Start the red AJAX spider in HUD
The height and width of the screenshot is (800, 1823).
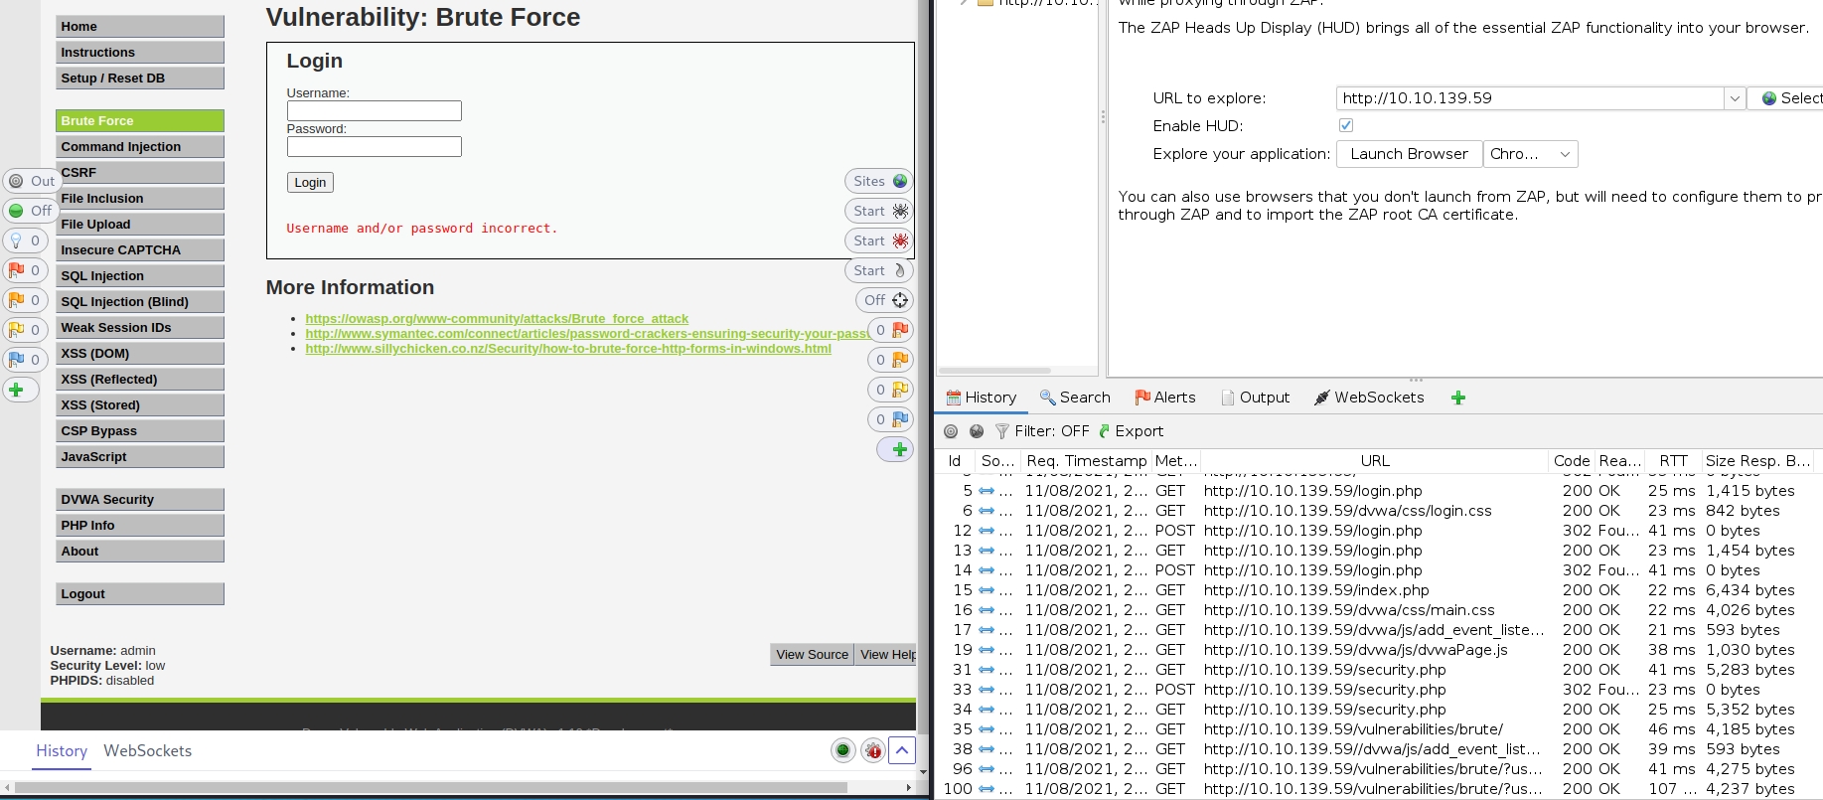pyautogui.click(x=879, y=240)
